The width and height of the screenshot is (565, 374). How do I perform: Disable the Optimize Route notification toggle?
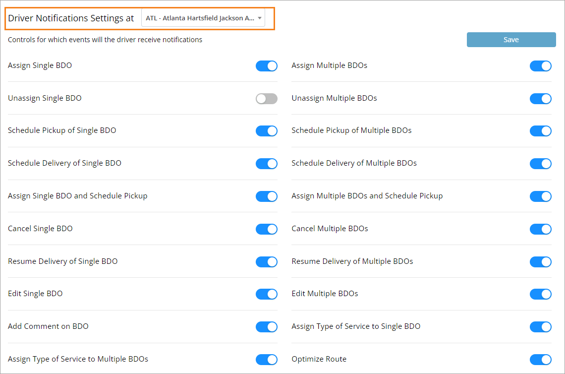coord(541,360)
